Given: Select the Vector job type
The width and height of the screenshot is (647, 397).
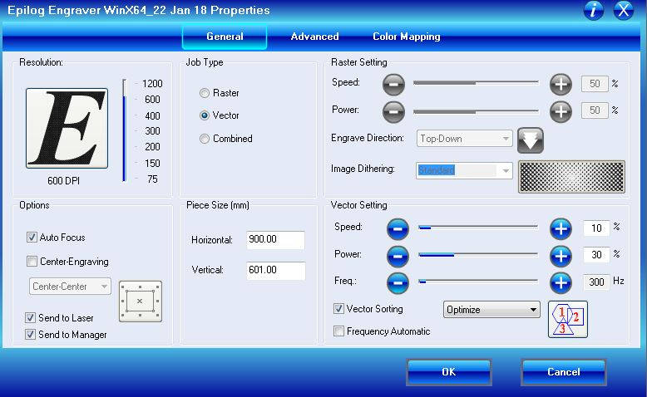Looking at the screenshot, I should 205,115.
